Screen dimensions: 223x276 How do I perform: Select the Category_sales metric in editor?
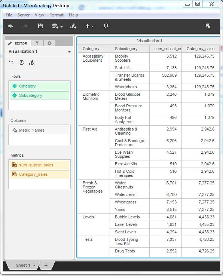click(x=39, y=174)
